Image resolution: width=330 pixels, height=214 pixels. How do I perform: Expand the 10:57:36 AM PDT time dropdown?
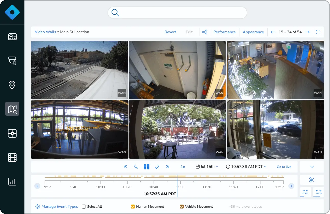(x=246, y=167)
